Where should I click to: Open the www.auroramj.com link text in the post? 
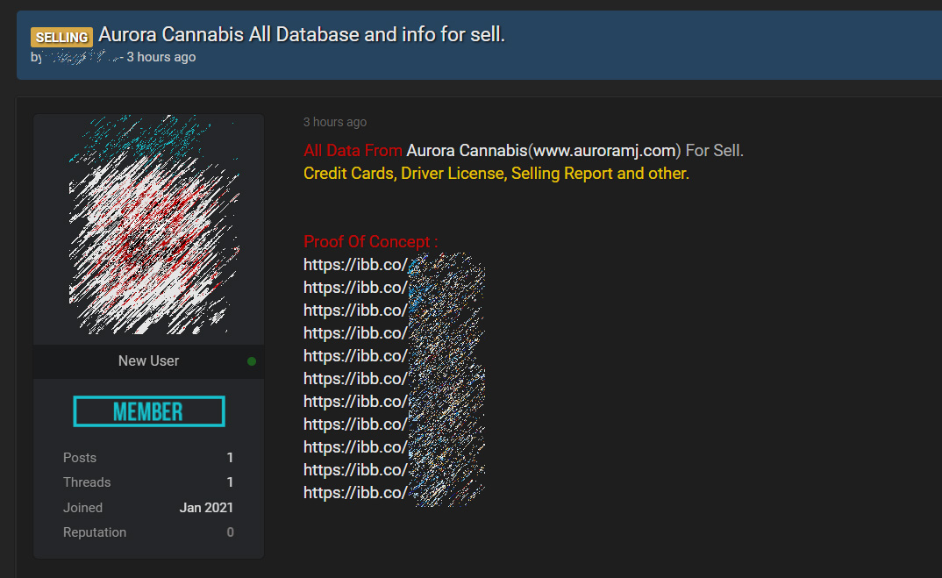click(604, 150)
